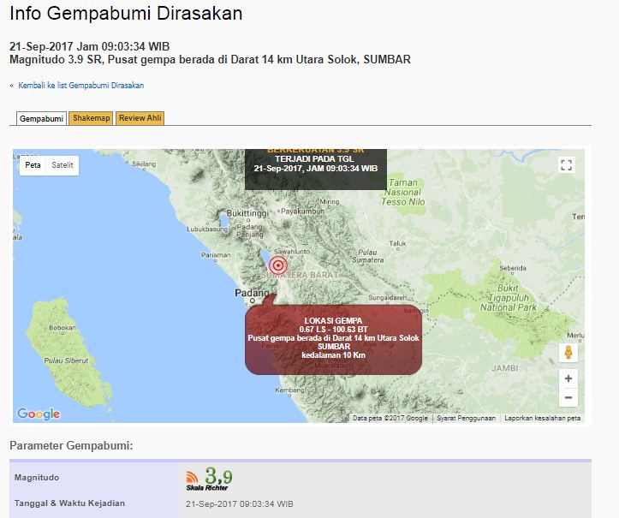
Task: Click the Bobokan label on Siberut
Action: pos(62,328)
